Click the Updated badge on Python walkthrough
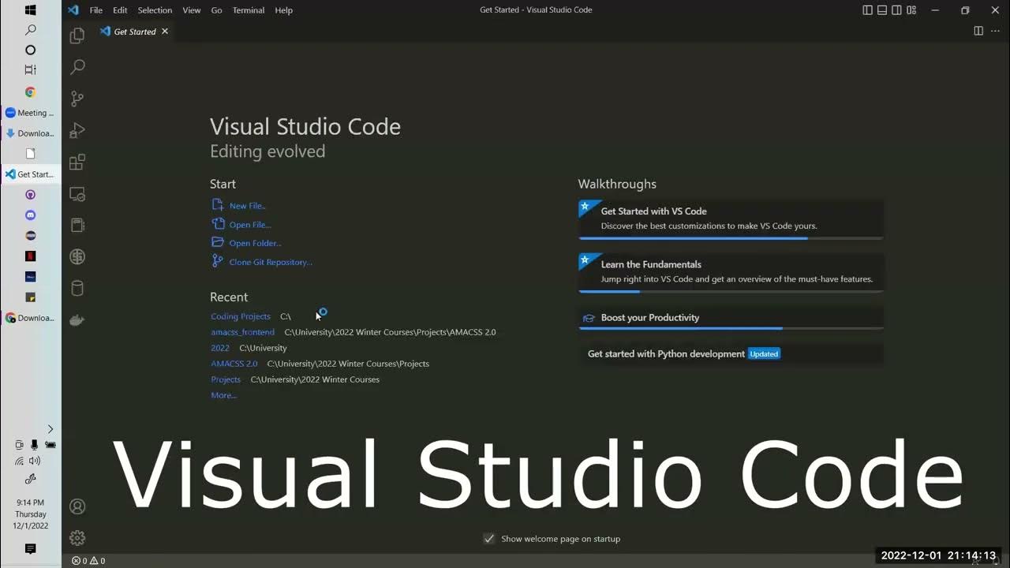The image size is (1010, 568). click(x=764, y=354)
